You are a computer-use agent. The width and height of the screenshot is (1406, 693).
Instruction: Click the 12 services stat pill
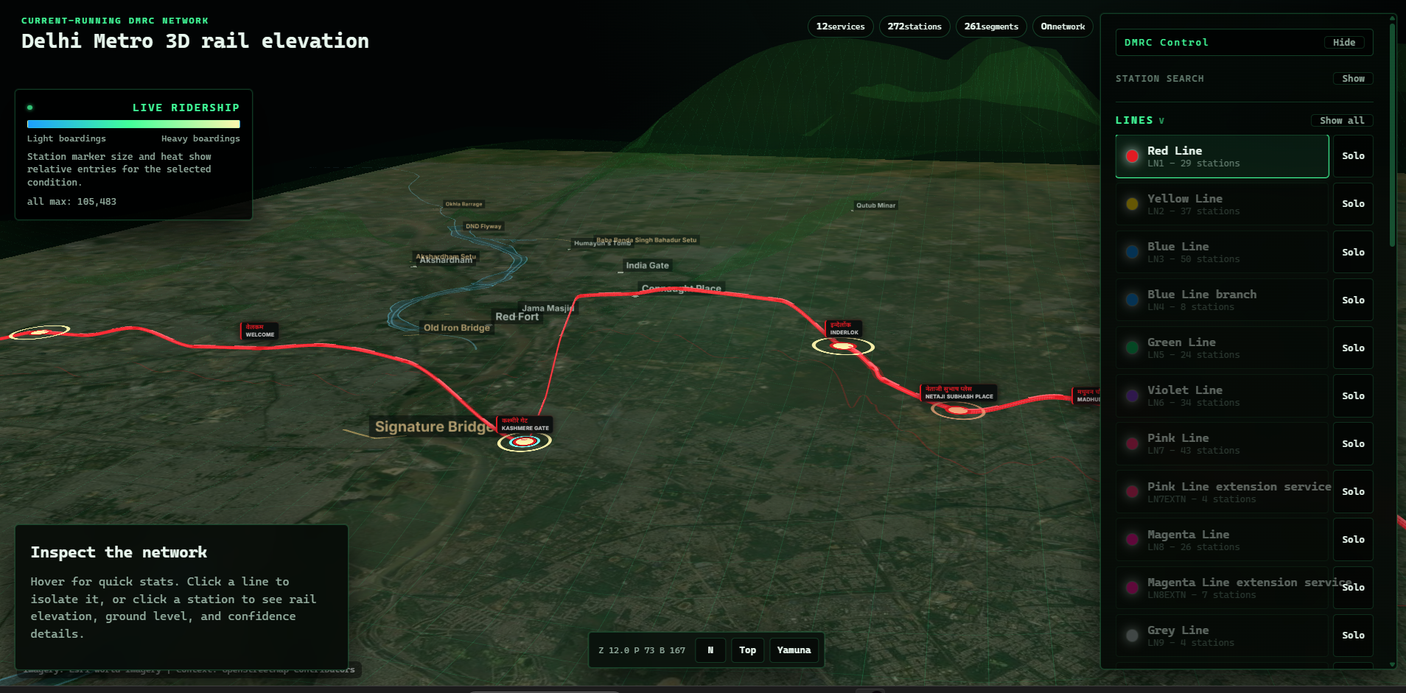pos(841,27)
